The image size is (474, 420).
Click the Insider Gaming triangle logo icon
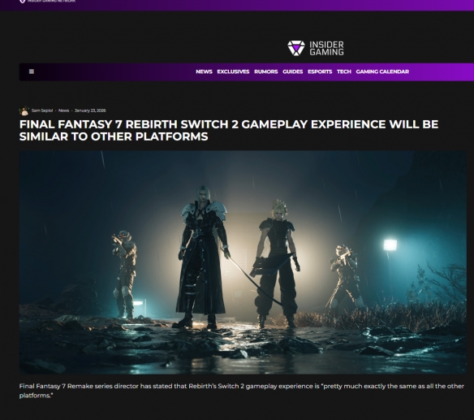[296, 48]
